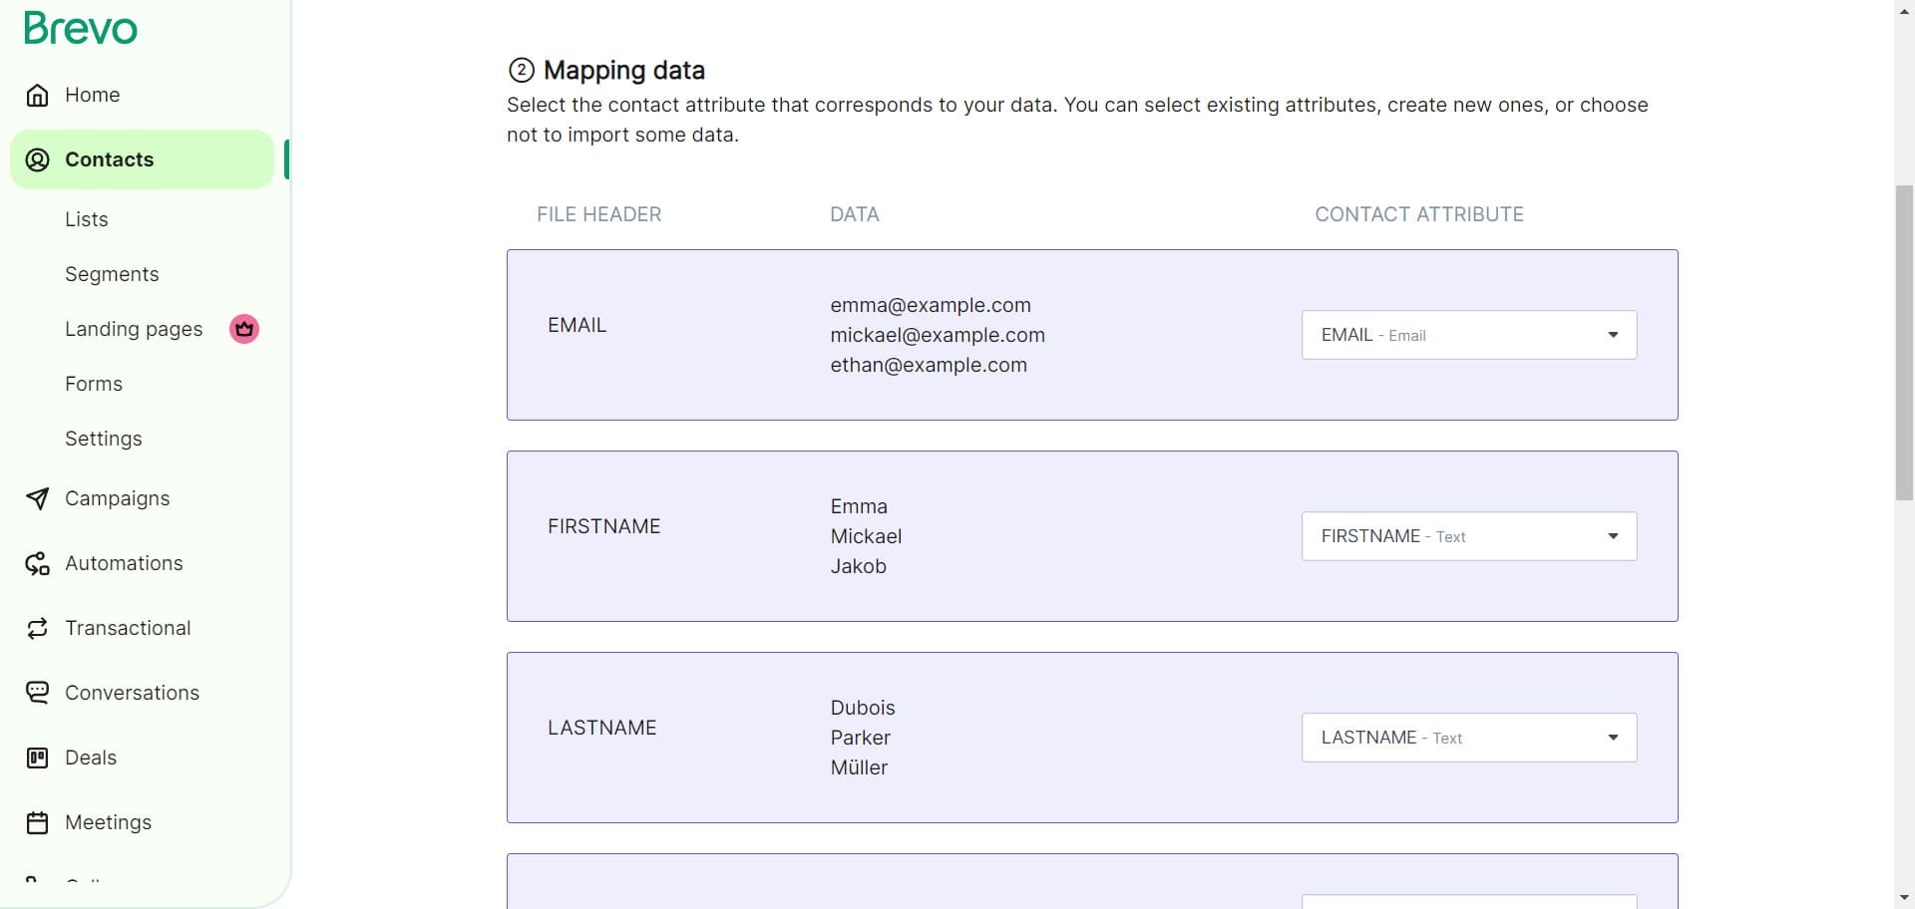The height and width of the screenshot is (909, 1915).
Task: Select Lists under Contacts
Action: pyautogui.click(x=87, y=219)
